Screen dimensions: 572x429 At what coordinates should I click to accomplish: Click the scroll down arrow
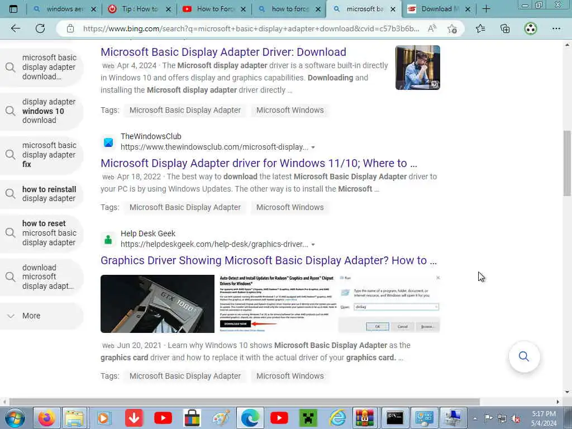click(567, 392)
